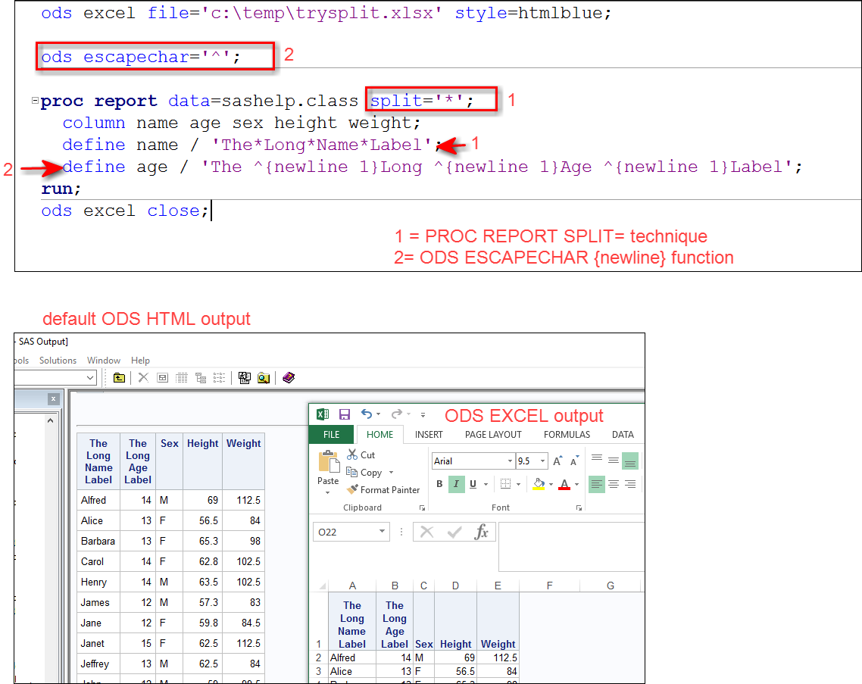Switch to the INSERT ribbon tab
This screenshot has height=684, width=862.
click(x=429, y=435)
